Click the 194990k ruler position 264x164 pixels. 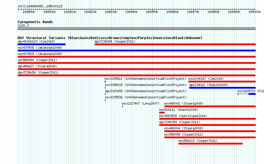[x=234, y=12]
